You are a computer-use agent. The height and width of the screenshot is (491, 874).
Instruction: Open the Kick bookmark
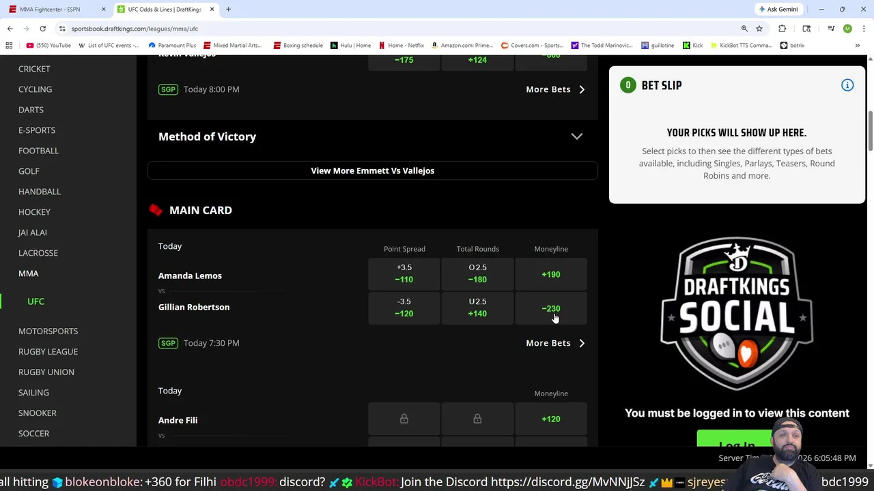(692, 46)
